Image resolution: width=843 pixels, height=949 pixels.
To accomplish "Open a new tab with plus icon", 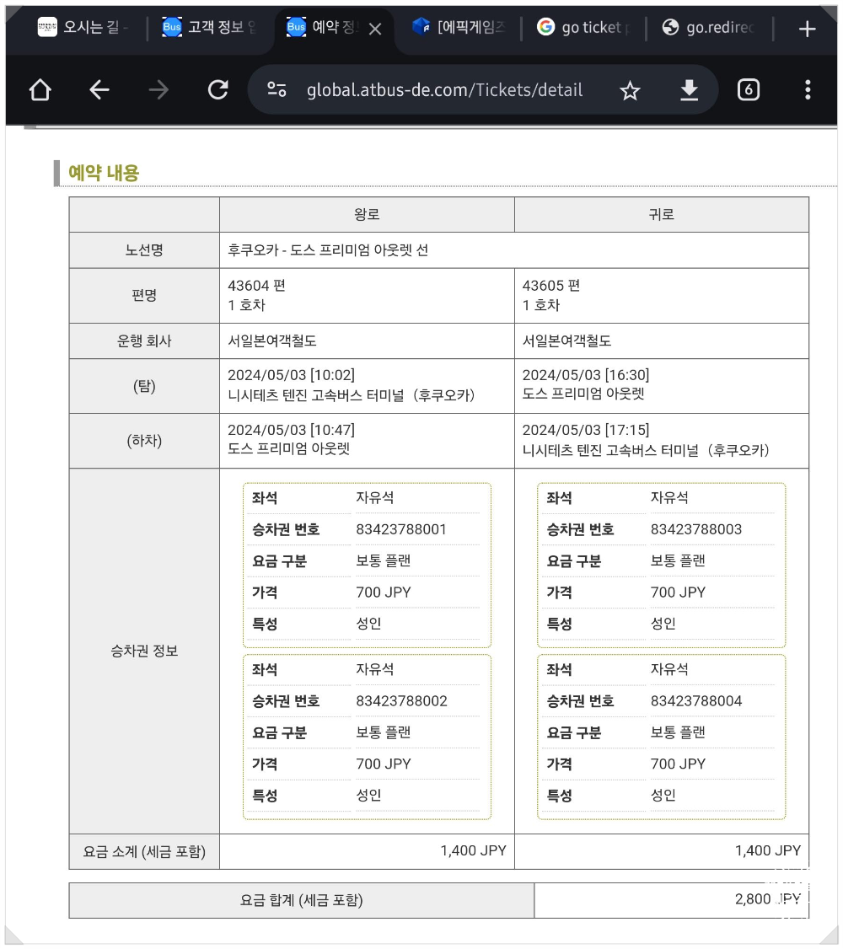I will point(807,29).
